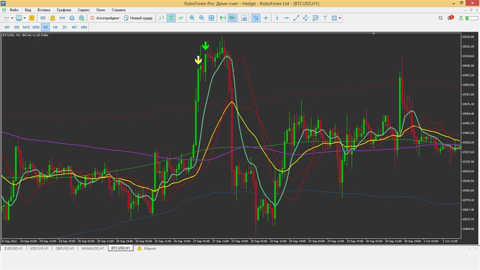Click the connection status bar indicator
The image size is (480, 270).
[471, 18]
